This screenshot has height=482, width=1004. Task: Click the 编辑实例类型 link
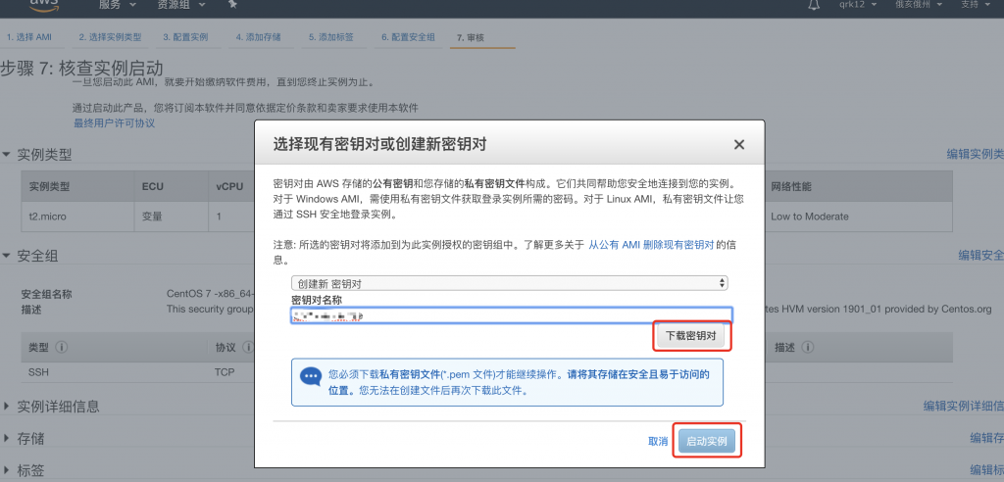click(976, 154)
